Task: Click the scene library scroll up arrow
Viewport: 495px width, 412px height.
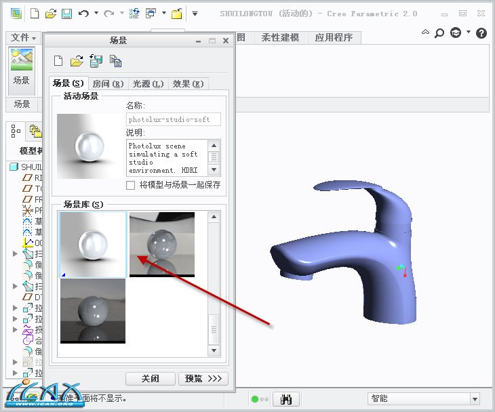Action: pos(214,217)
